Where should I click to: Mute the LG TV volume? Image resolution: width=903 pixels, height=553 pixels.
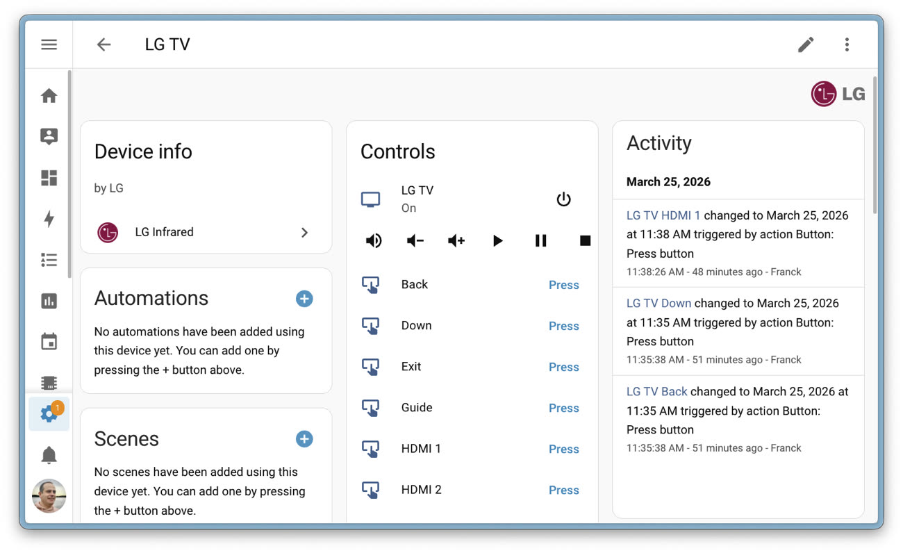(x=374, y=241)
